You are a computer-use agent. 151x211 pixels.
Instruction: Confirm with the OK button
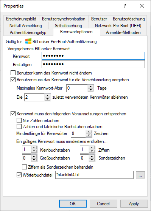pos(73,203)
